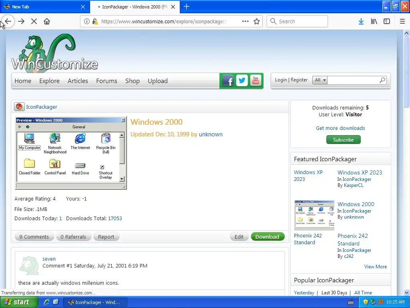Show site information icon in address bar
The height and width of the screenshot is (308, 410).
point(86,22)
